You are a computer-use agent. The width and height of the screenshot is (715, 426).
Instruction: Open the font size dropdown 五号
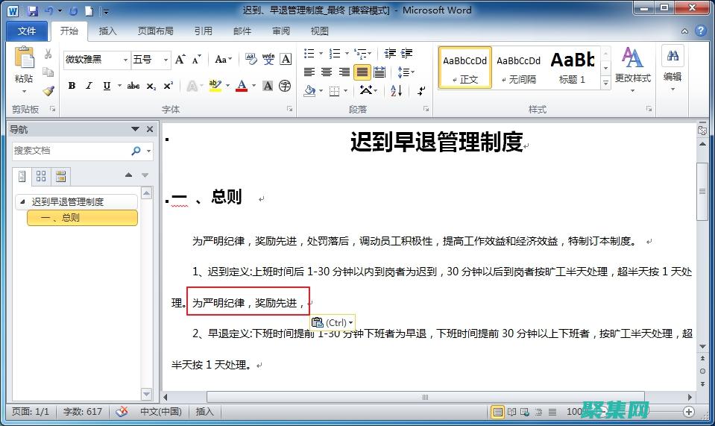pyautogui.click(x=166, y=60)
